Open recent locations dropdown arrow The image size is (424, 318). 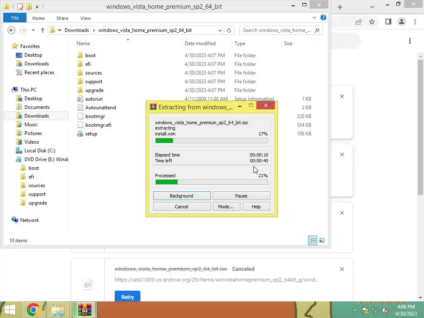click(33, 30)
